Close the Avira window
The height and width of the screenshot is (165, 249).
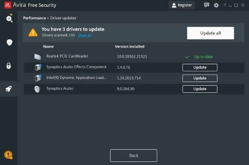(x=243, y=5)
